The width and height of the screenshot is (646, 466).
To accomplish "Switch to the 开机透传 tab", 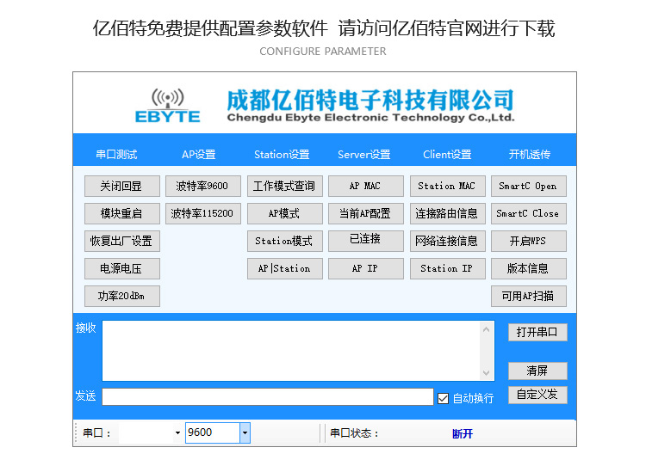I will 530,155.
